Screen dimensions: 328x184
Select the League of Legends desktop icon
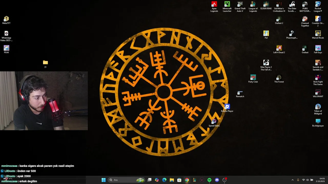point(253,7)
